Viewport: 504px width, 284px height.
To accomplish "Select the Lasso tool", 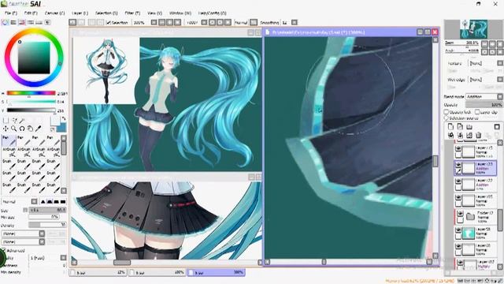I will coord(14,121).
